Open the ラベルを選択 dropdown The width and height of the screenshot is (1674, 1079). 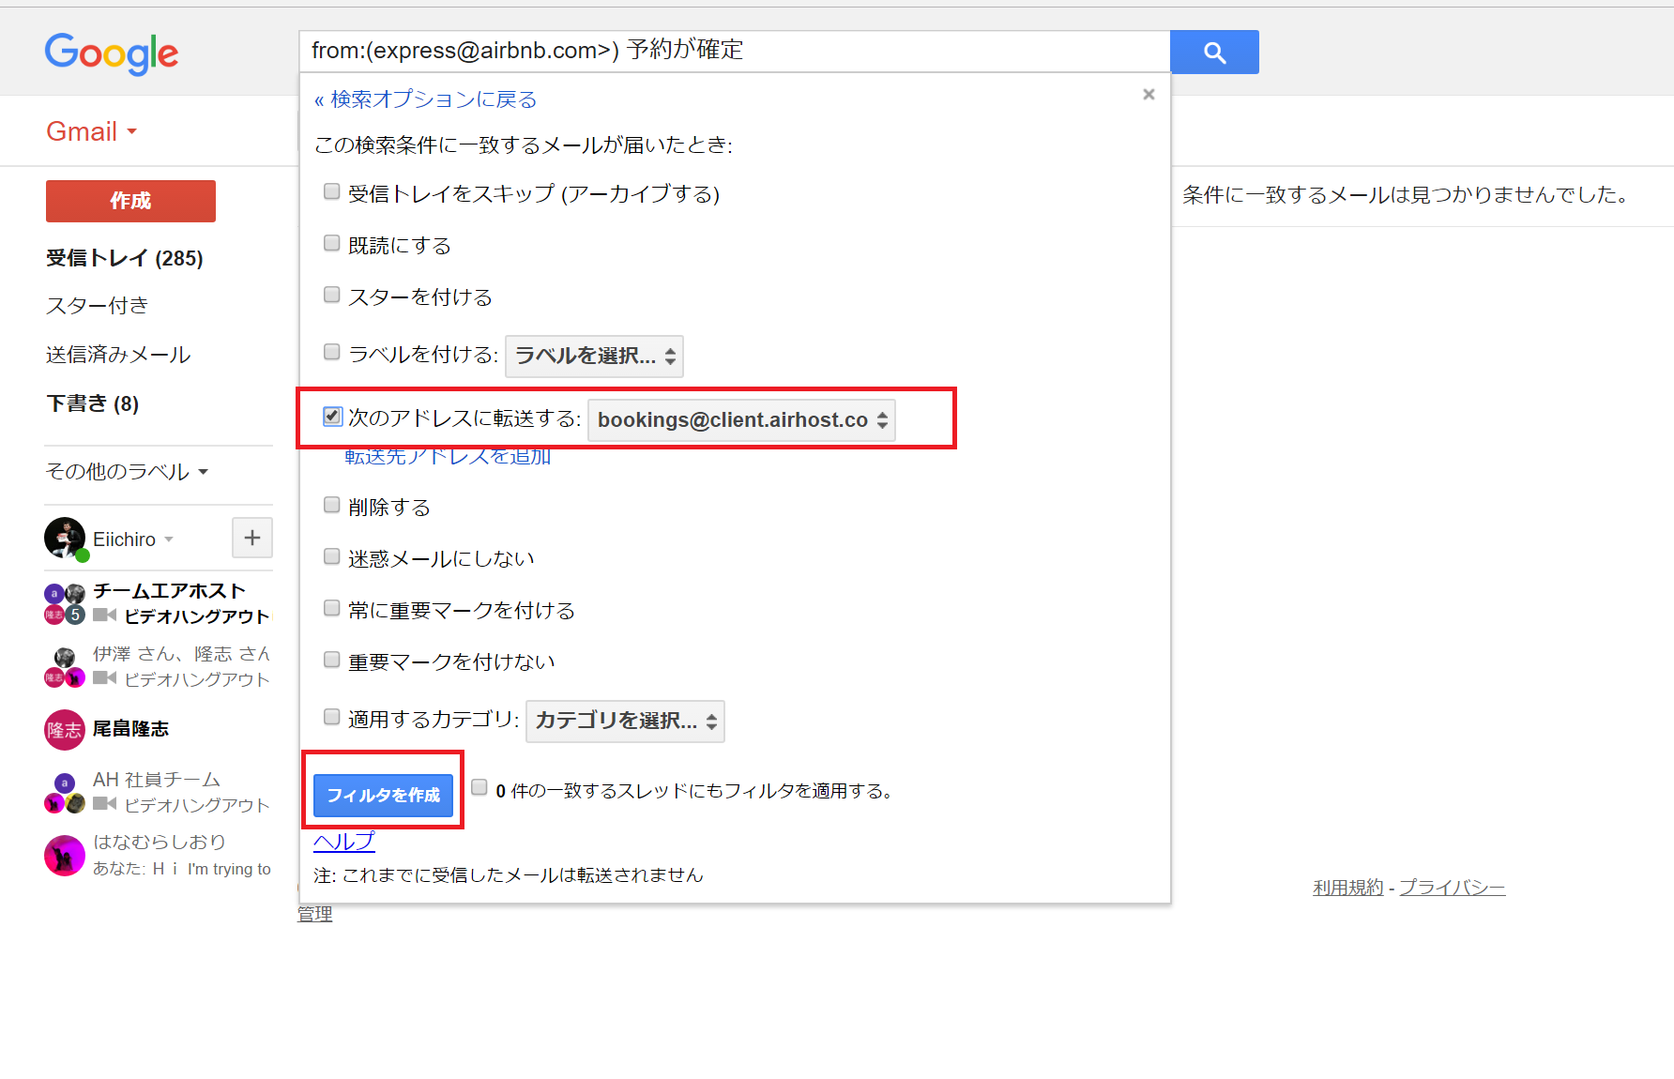(594, 356)
